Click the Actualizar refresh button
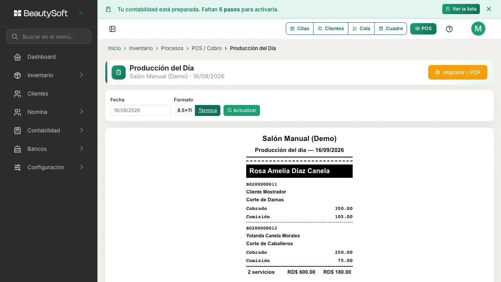Image resolution: width=501 pixels, height=282 pixels. click(x=241, y=110)
